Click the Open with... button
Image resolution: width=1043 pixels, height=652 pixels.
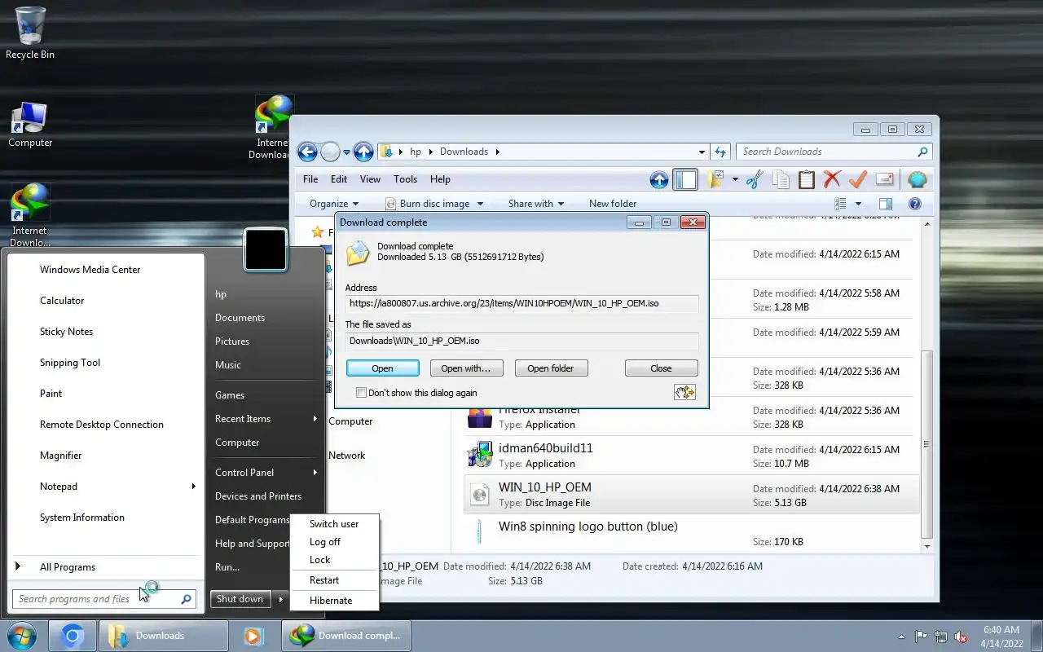click(x=466, y=368)
